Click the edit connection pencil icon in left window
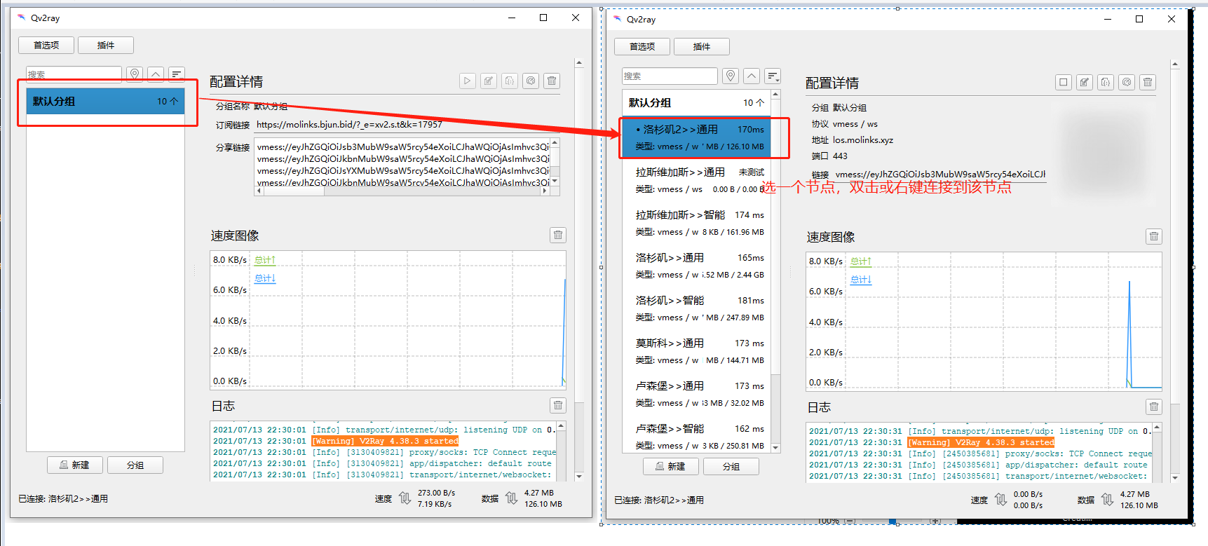 [x=489, y=81]
